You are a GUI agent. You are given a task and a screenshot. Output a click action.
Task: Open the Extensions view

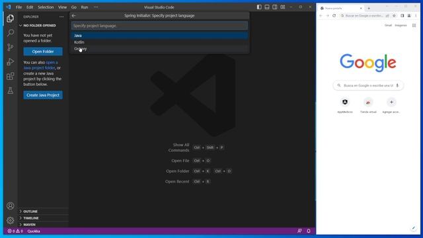coord(11,77)
